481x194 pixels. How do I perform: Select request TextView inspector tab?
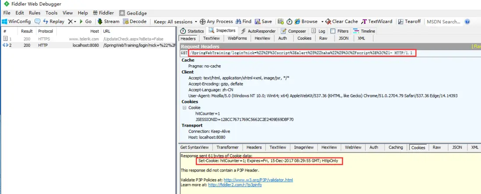(211, 38)
